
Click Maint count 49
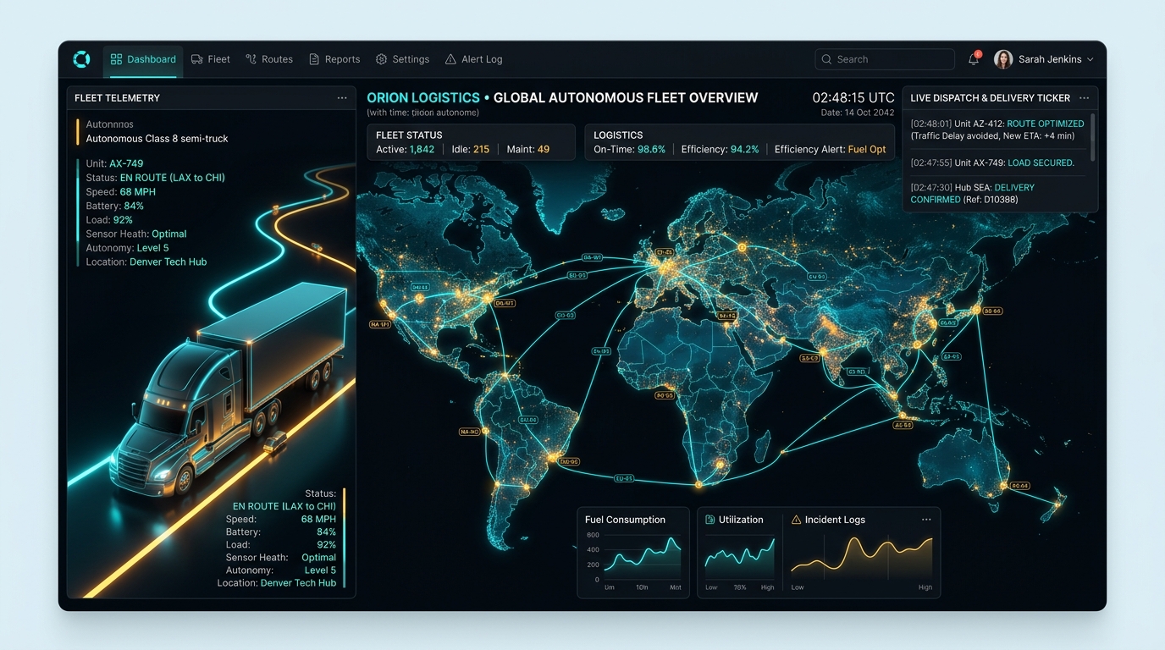(544, 149)
